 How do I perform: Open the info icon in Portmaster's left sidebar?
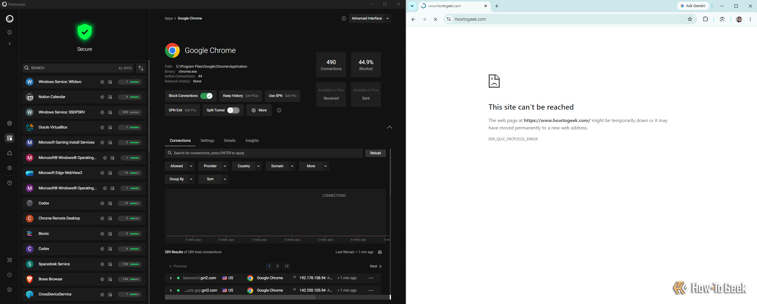[9, 32]
